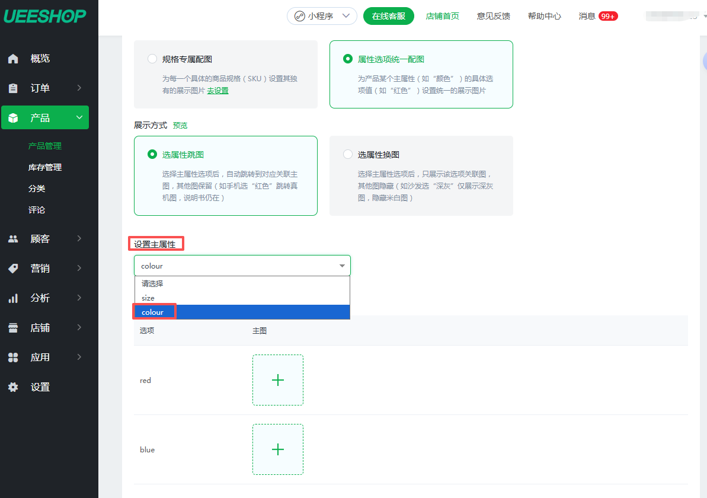
Task: Select the 选属性换图 radio button
Action: click(348, 155)
